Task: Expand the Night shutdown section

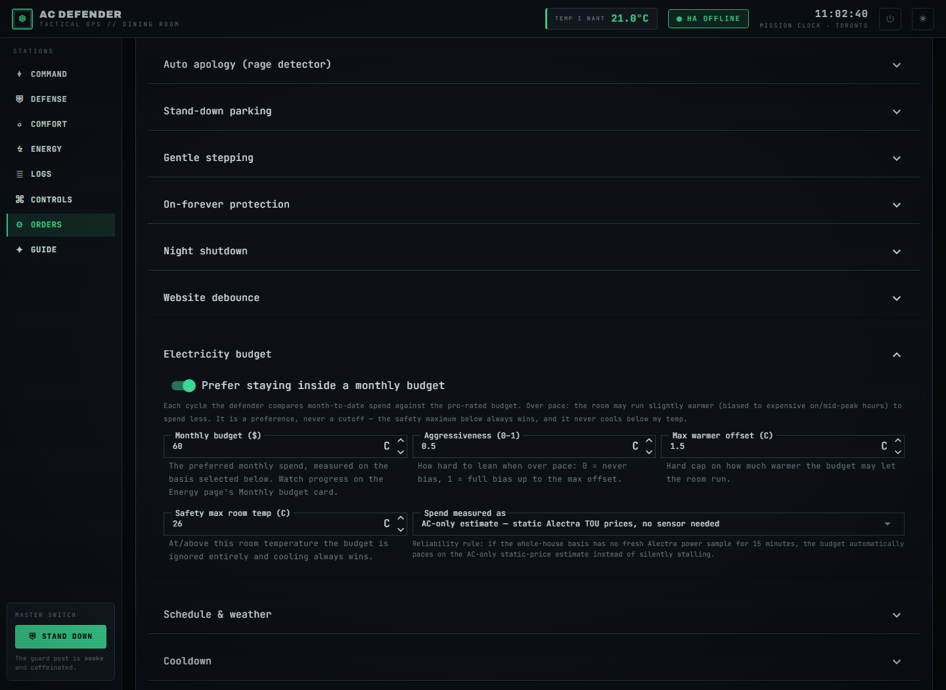Action: click(533, 251)
